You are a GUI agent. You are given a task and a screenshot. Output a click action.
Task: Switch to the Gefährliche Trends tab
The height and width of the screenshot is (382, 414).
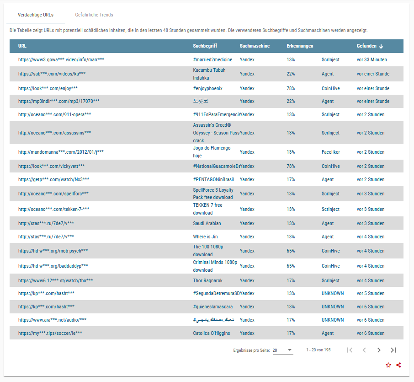click(x=94, y=15)
